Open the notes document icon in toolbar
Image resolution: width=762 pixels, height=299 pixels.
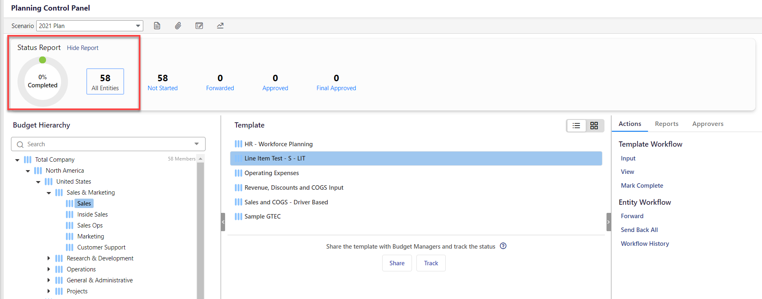157,26
